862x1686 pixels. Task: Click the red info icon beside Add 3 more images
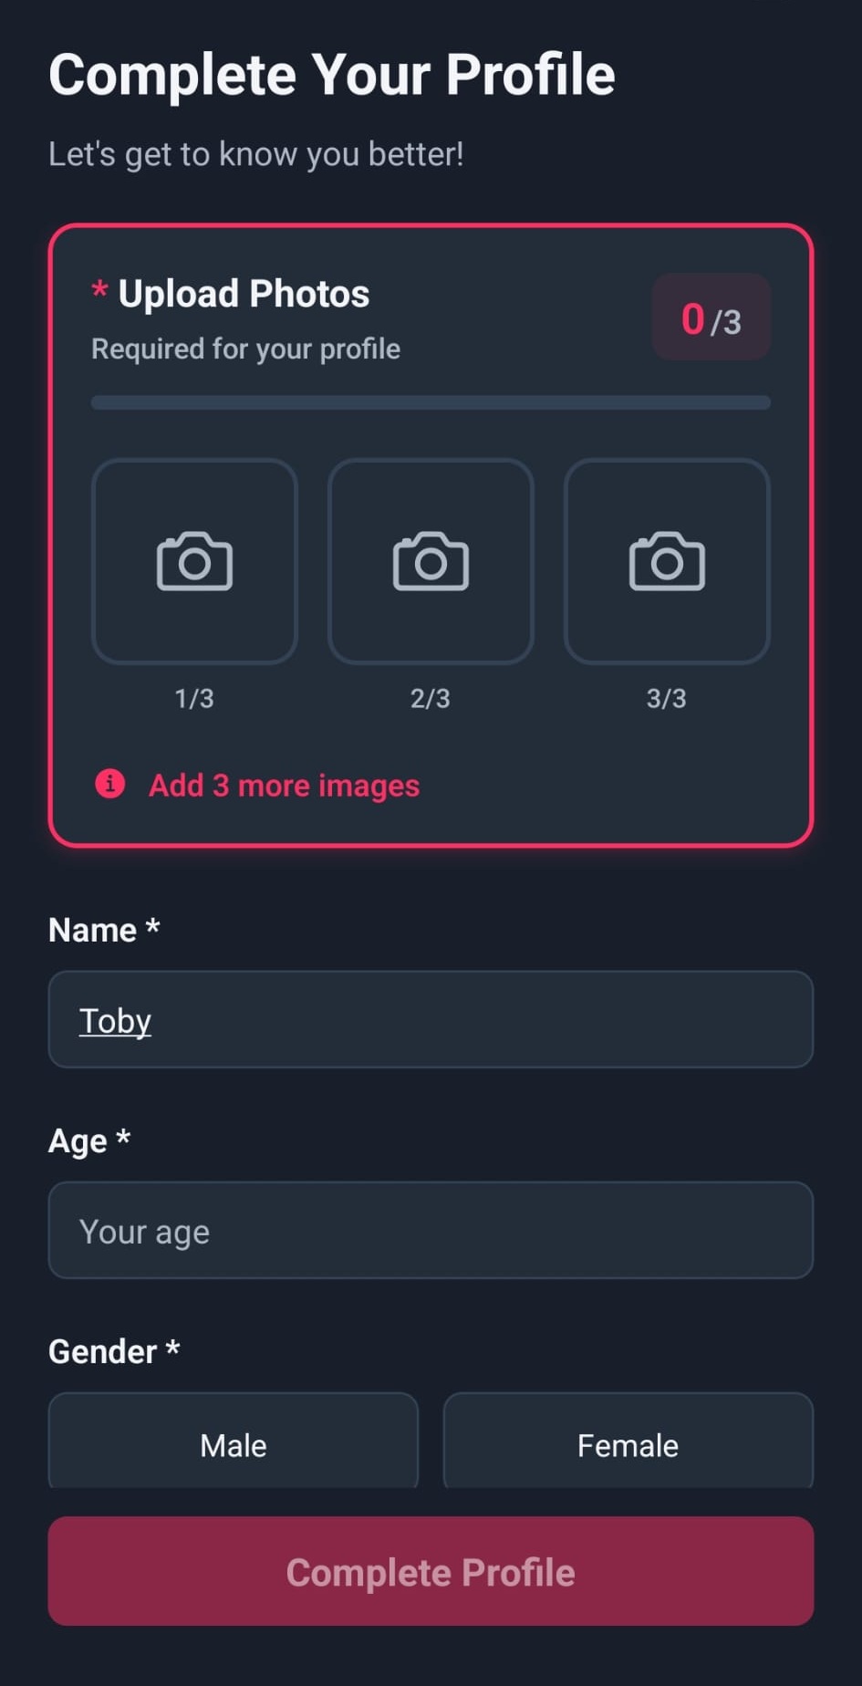(110, 783)
